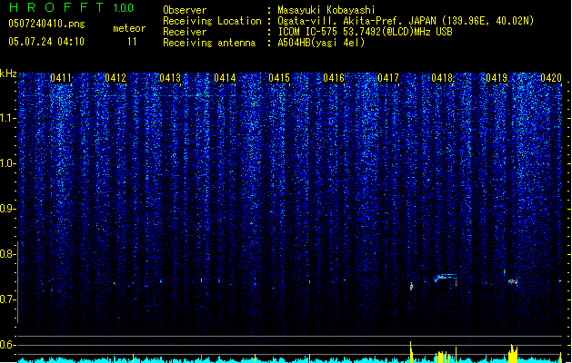Select the version number 1.00
Viewport: 572px width, 363px height.
click(124, 7)
